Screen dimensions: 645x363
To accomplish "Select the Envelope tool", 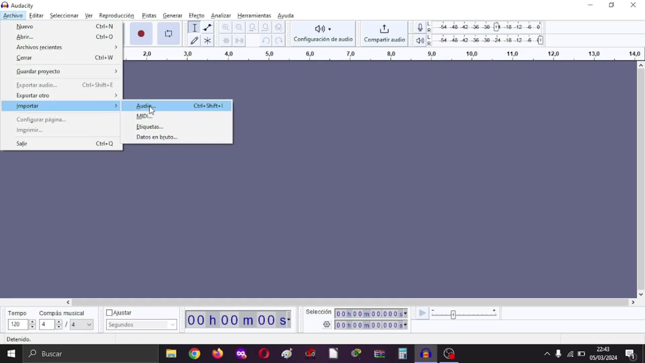I will pyautogui.click(x=207, y=28).
